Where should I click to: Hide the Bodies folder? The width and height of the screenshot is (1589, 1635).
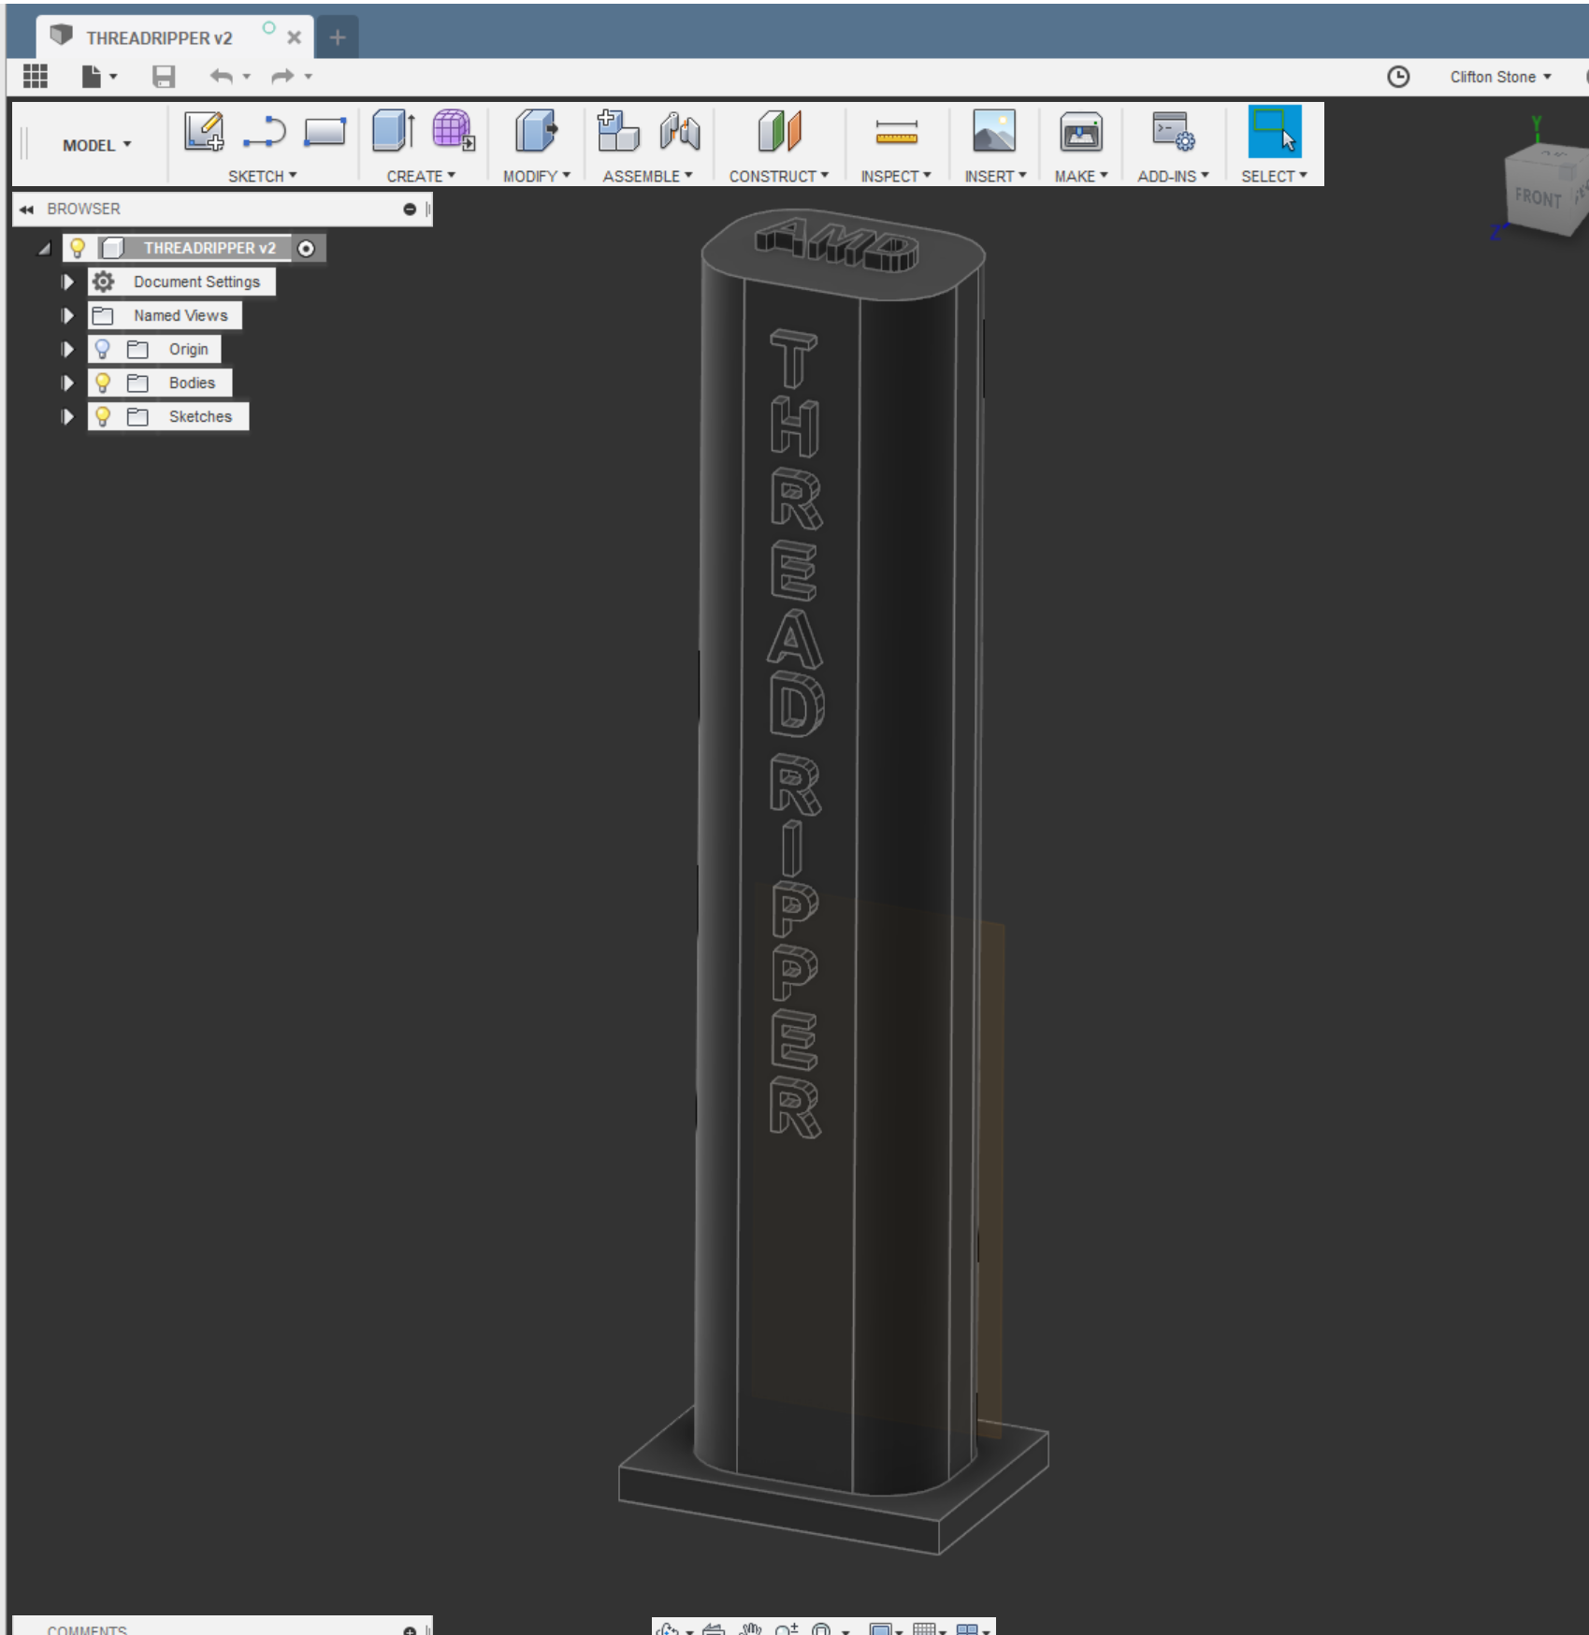(103, 383)
